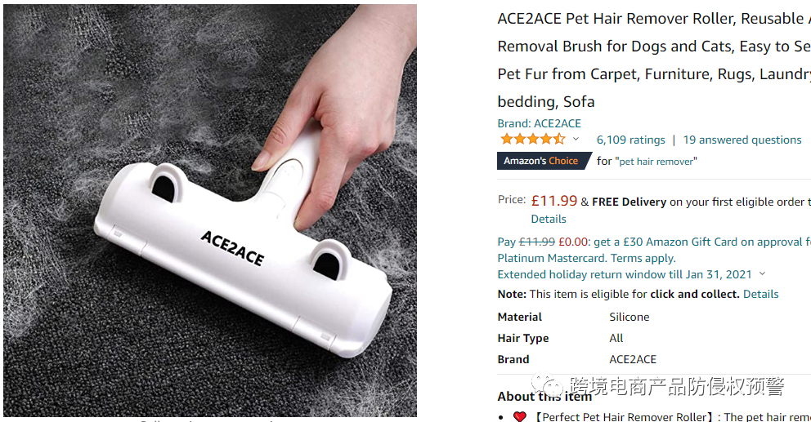Click the red heart bullet icon
This screenshot has height=422, width=811.
tap(519, 417)
